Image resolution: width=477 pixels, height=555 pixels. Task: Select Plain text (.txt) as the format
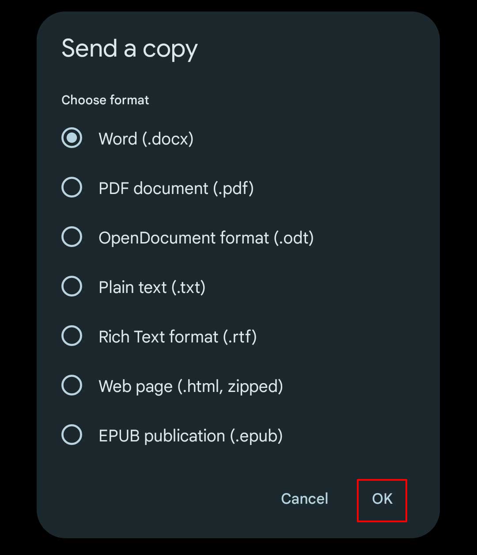71,286
